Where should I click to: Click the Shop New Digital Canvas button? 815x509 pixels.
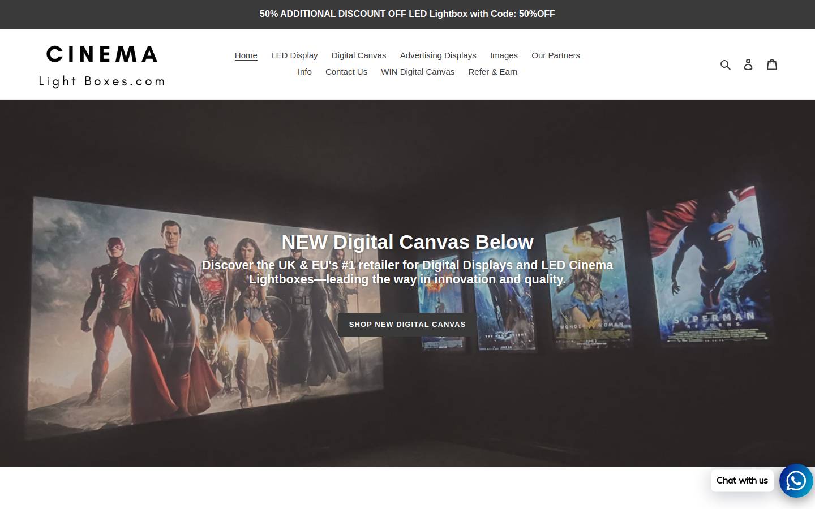(407, 325)
